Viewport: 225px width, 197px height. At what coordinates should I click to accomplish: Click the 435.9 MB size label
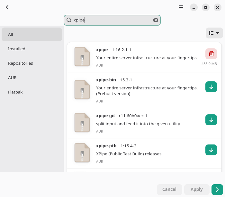[x=209, y=64]
